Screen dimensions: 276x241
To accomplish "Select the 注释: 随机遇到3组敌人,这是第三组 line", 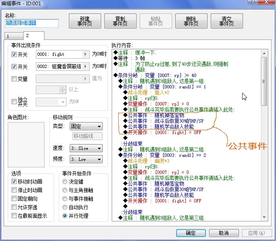I will click(x=161, y=218).
